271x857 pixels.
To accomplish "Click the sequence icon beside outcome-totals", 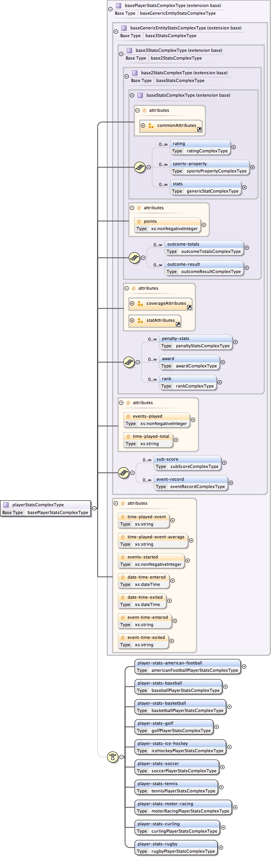I will pos(134,258).
